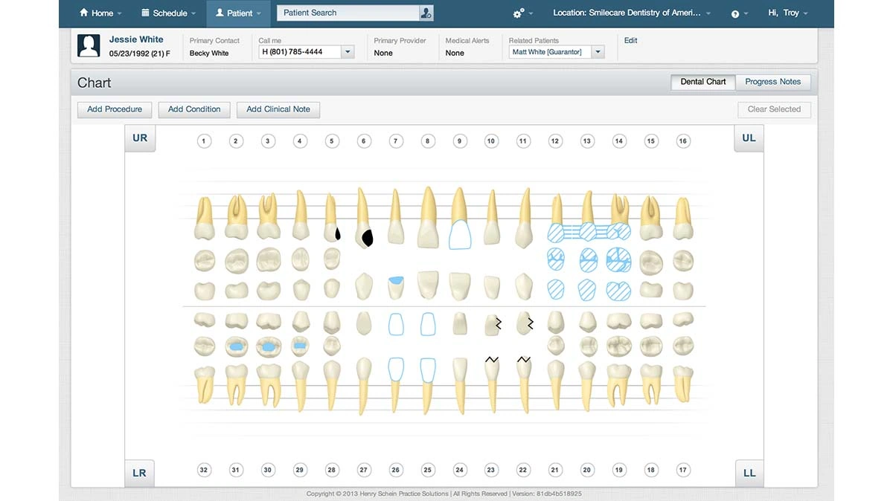The height and width of the screenshot is (501, 893).
Task: Select tooth number 30 circle on lower arch
Action: (x=268, y=470)
